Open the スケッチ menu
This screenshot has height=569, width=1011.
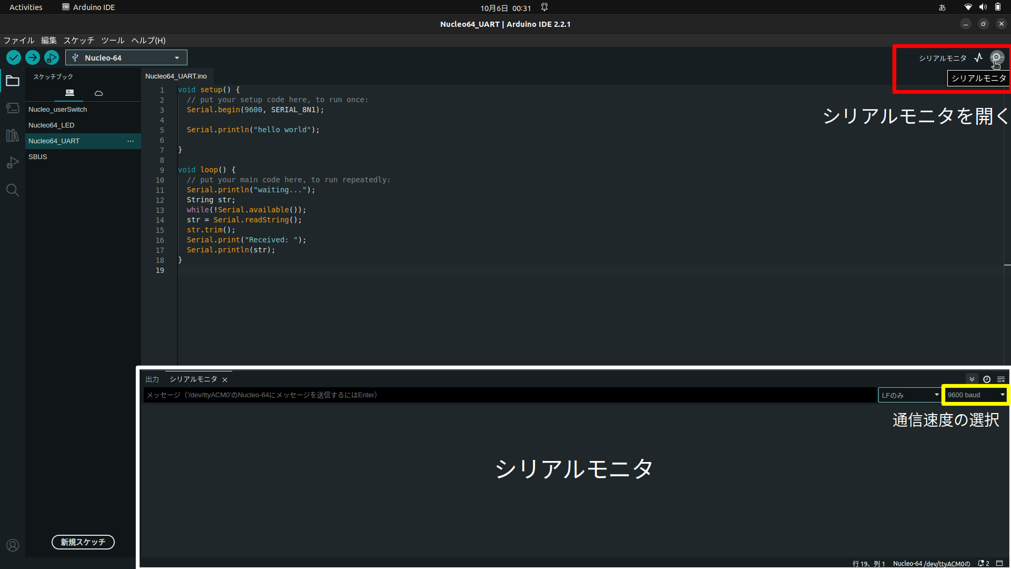click(x=79, y=41)
